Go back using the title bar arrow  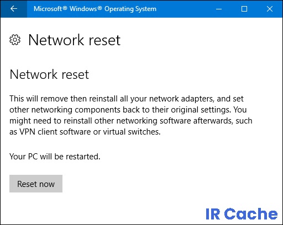click(14, 9)
